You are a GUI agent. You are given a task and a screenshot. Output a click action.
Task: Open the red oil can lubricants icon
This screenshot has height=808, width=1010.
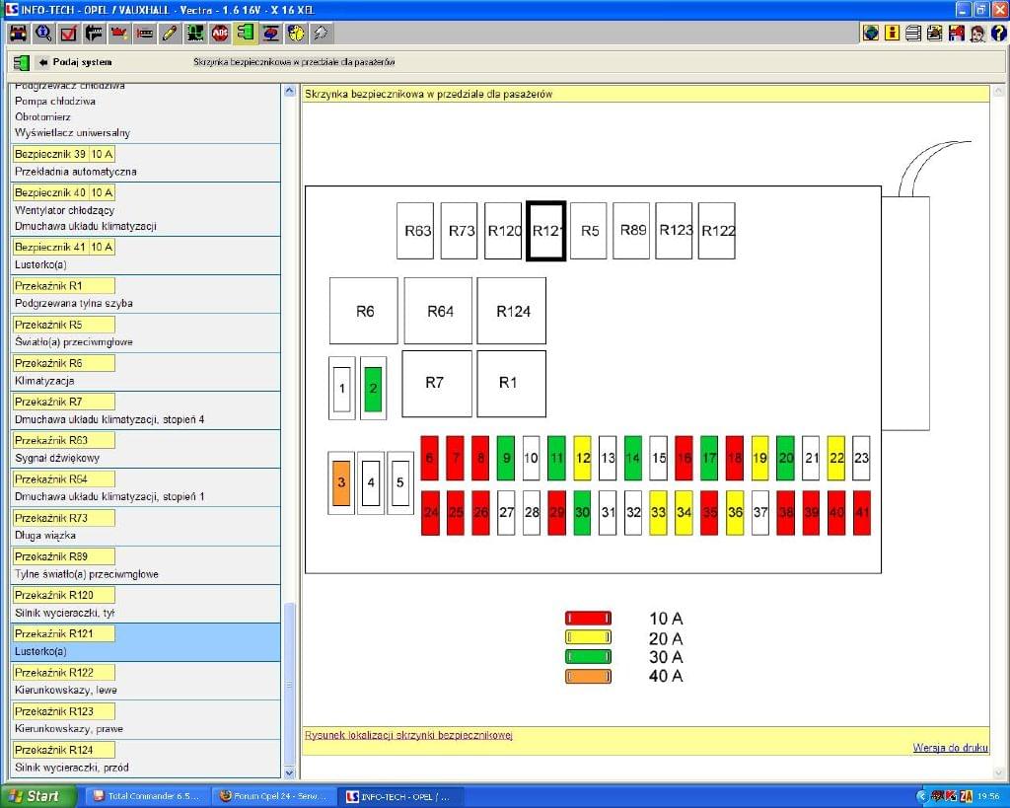point(119,33)
